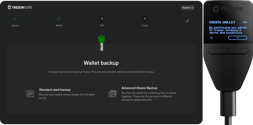Click the confetti final step icon
The height and width of the screenshot is (125, 253).
[188, 20]
